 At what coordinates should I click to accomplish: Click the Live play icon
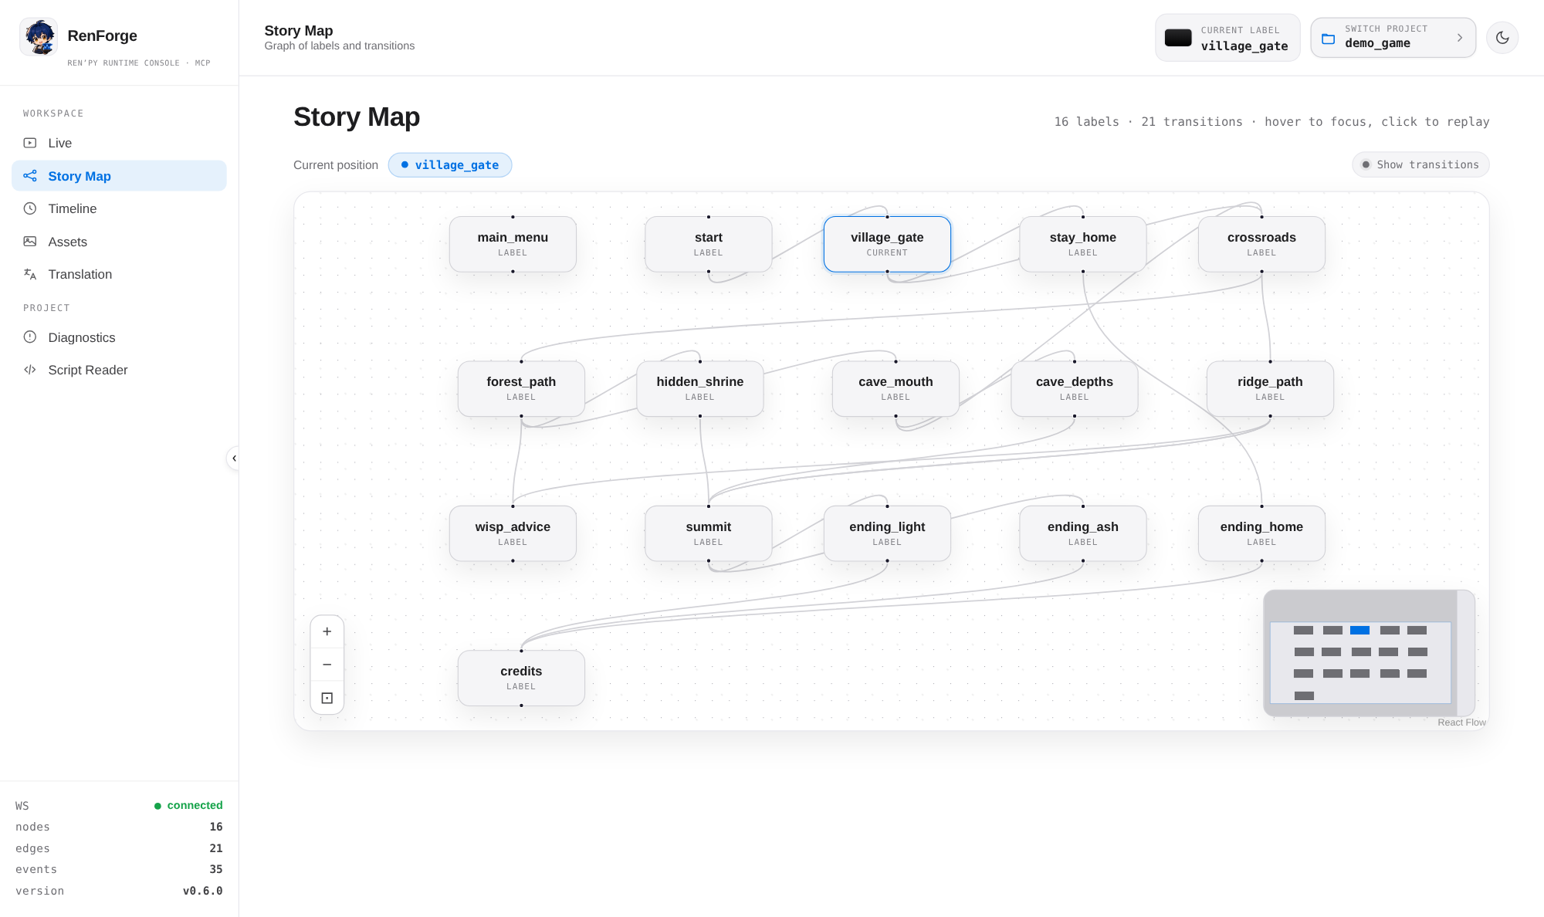click(x=30, y=143)
